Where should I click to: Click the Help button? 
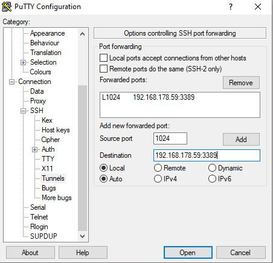coord(83,253)
